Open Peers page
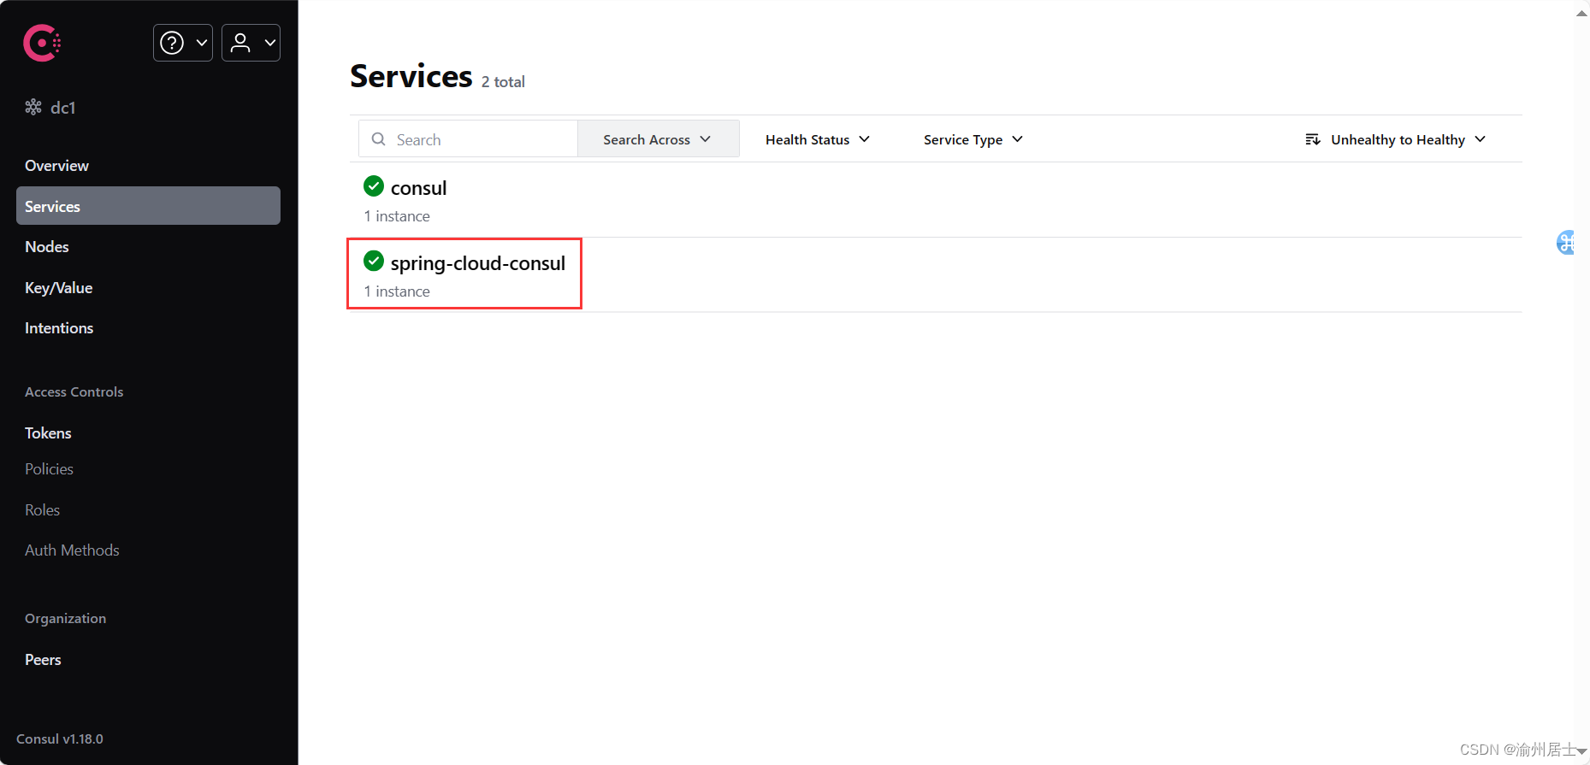 pyautogui.click(x=43, y=660)
